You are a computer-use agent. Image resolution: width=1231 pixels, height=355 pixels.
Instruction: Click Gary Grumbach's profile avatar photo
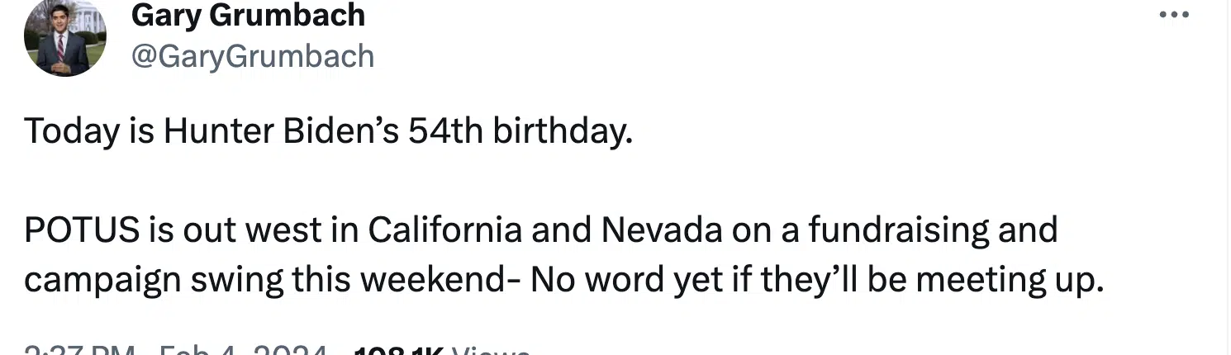pos(66,38)
